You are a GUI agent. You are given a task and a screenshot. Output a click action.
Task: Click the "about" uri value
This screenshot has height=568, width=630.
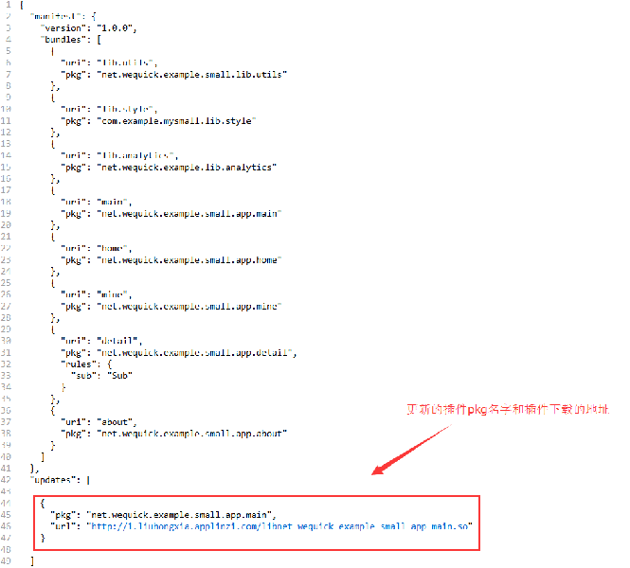(115, 422)
